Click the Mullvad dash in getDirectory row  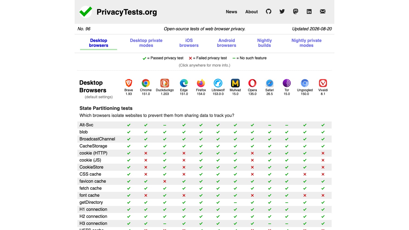(235, 202)
